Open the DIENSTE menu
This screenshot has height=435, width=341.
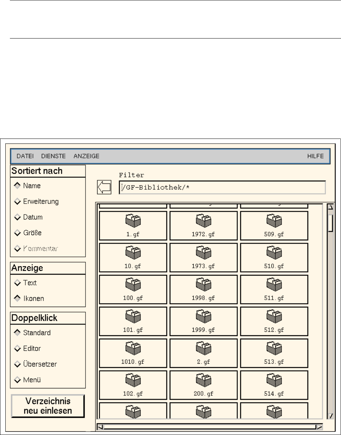pyautogui.click(x=53, y=156)
